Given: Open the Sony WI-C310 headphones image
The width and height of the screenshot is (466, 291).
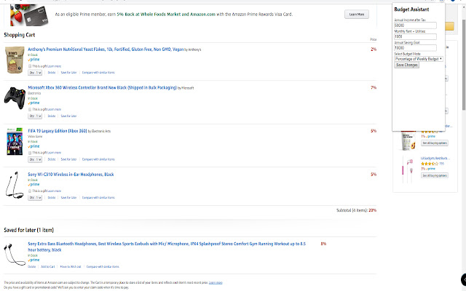Looking at the screenshot, I should (15, 185).
